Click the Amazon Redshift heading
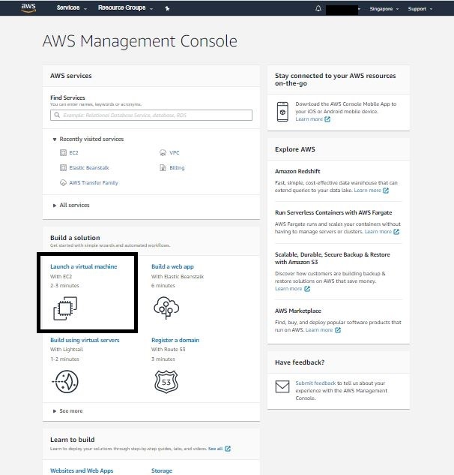 point(297,171)
